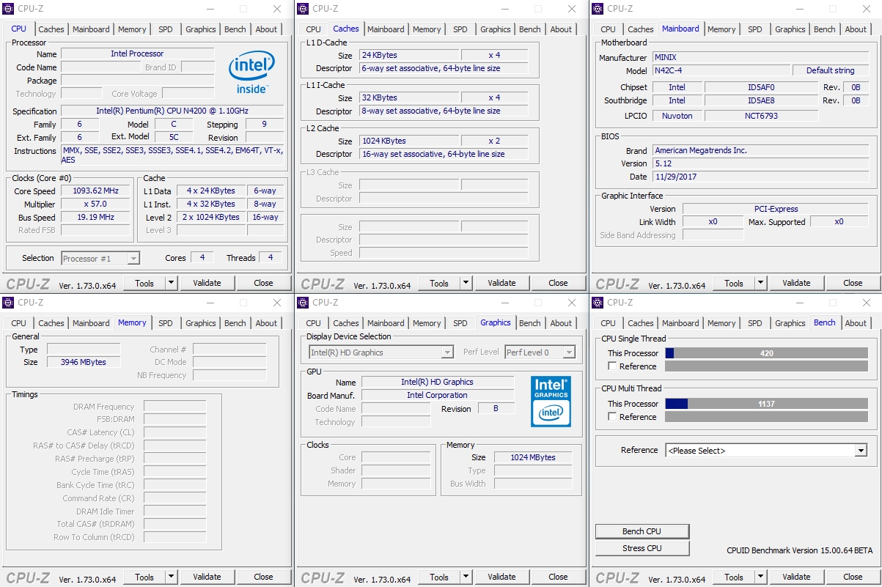Enable the Reference checkbox under CPU Single Thread
This screenshot has width=882, height=587.
[612, 366]
